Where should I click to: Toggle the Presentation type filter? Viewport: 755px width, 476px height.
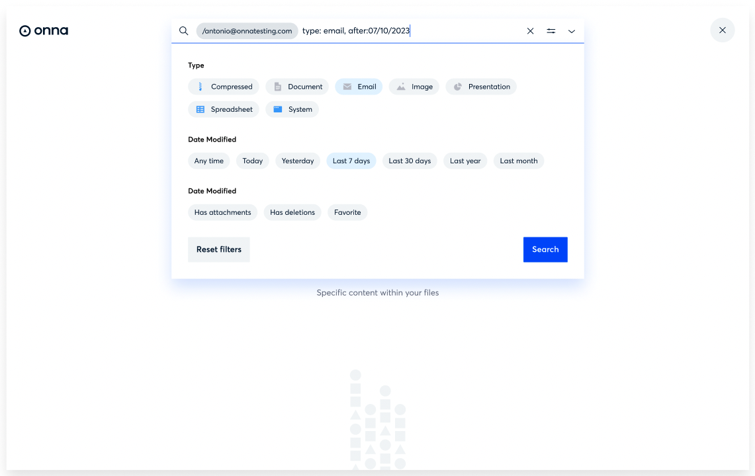coord(481,87)
